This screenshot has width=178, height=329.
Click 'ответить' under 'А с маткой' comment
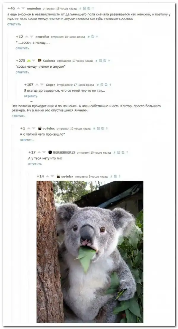coord(27,140)
